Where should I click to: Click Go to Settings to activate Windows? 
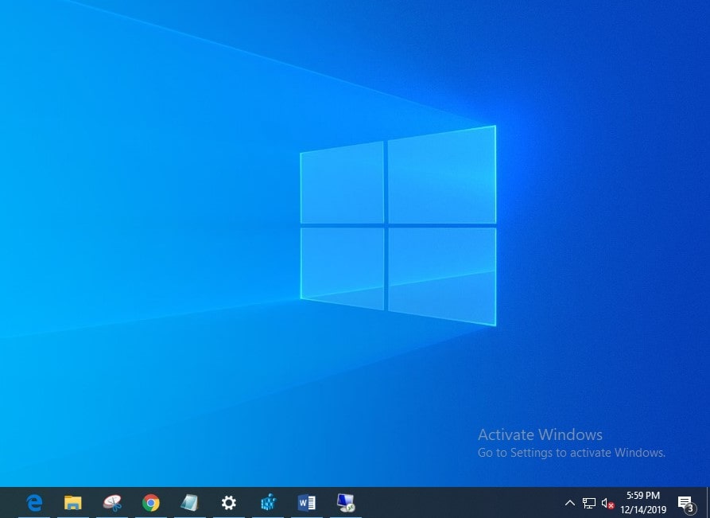[571, 452]
